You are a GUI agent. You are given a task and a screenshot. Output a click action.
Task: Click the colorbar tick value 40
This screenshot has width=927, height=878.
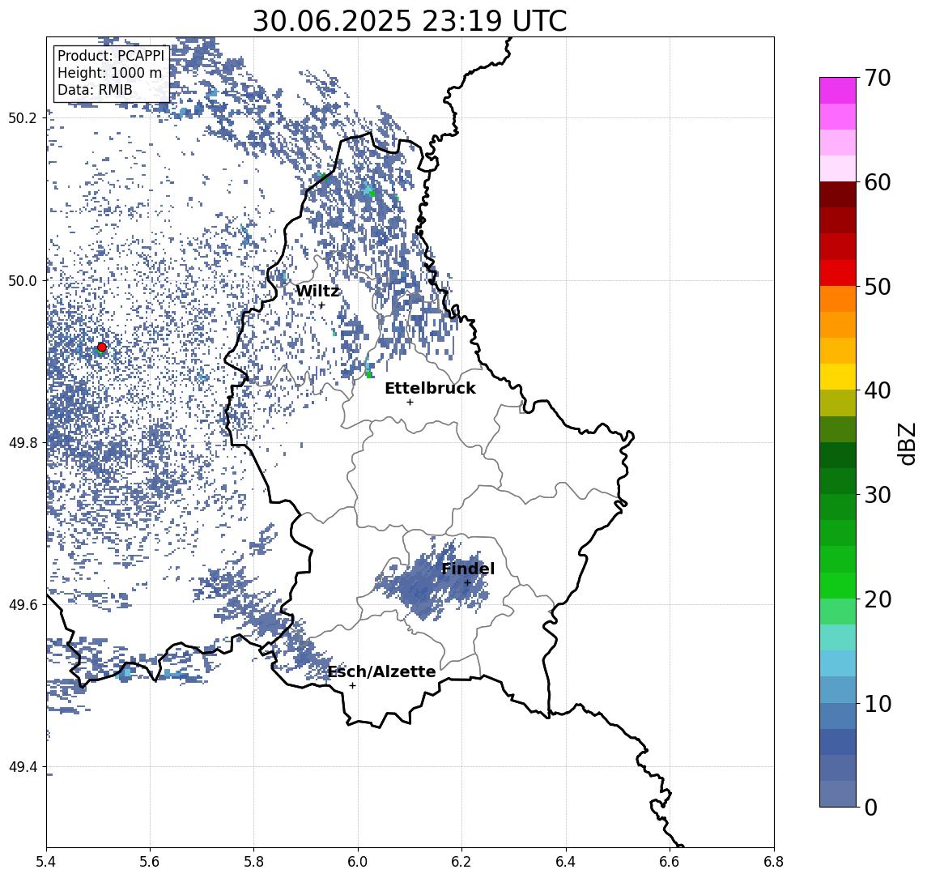878,390
